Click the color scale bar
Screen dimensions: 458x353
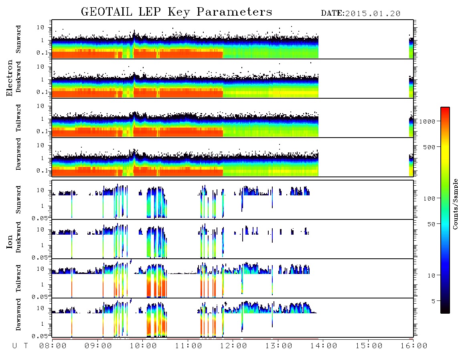click(x=445, y=210)
